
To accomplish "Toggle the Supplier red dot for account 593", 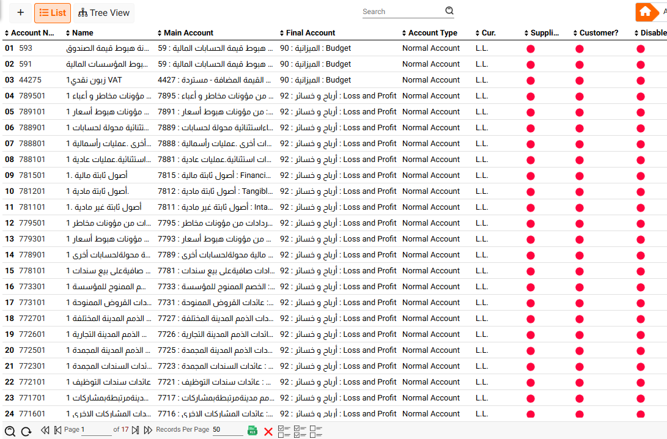I will 531,48.
